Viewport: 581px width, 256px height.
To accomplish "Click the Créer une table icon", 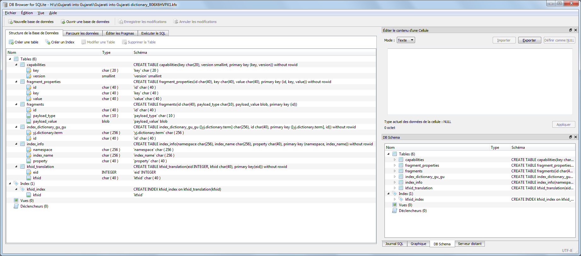I will click(11, 42).
